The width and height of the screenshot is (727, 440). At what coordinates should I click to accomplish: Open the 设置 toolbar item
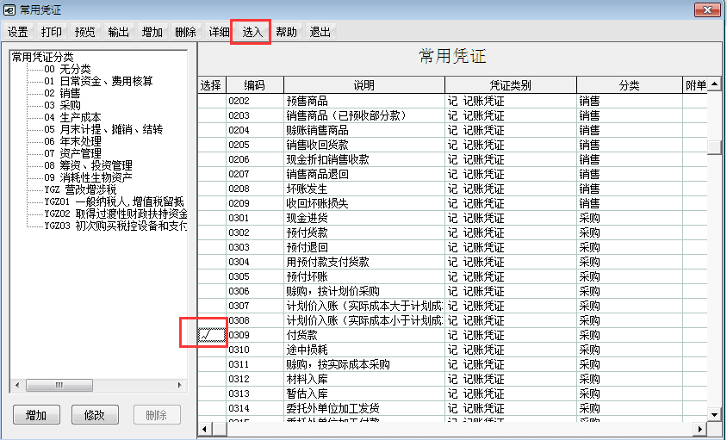coord(18,32)
